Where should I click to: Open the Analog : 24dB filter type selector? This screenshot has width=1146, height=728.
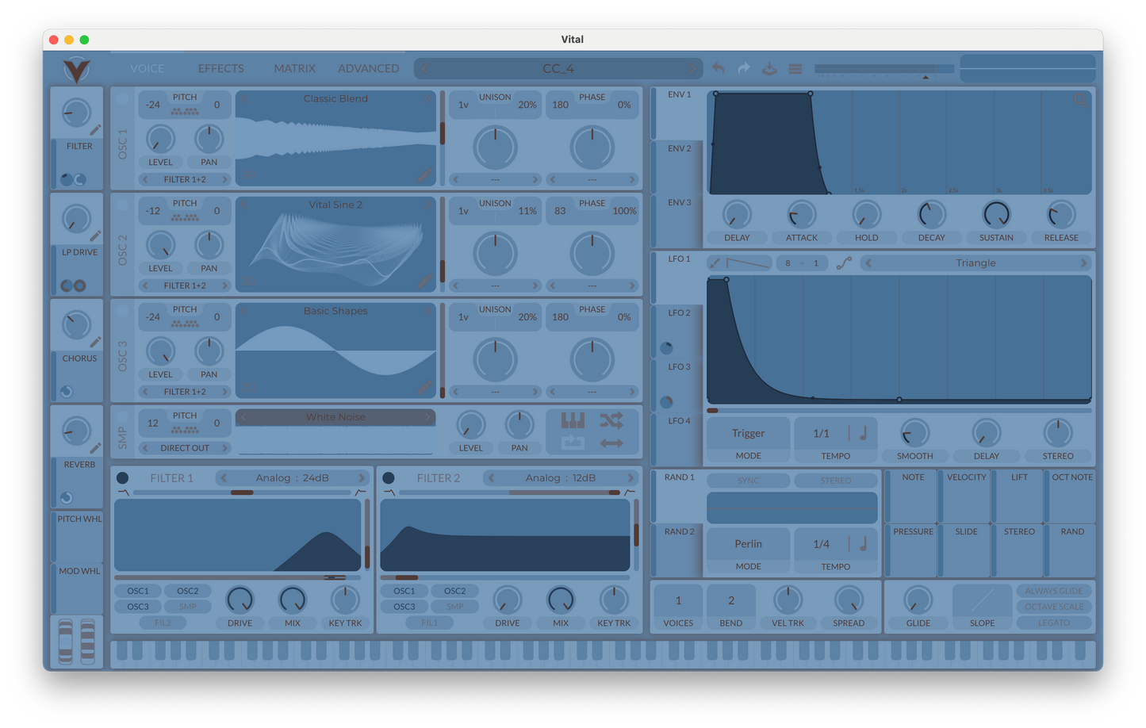click(292, 478)
